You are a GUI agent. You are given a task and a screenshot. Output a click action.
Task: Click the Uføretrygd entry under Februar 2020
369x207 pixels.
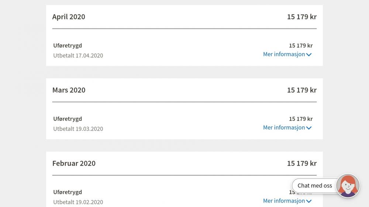pos(68,192)
